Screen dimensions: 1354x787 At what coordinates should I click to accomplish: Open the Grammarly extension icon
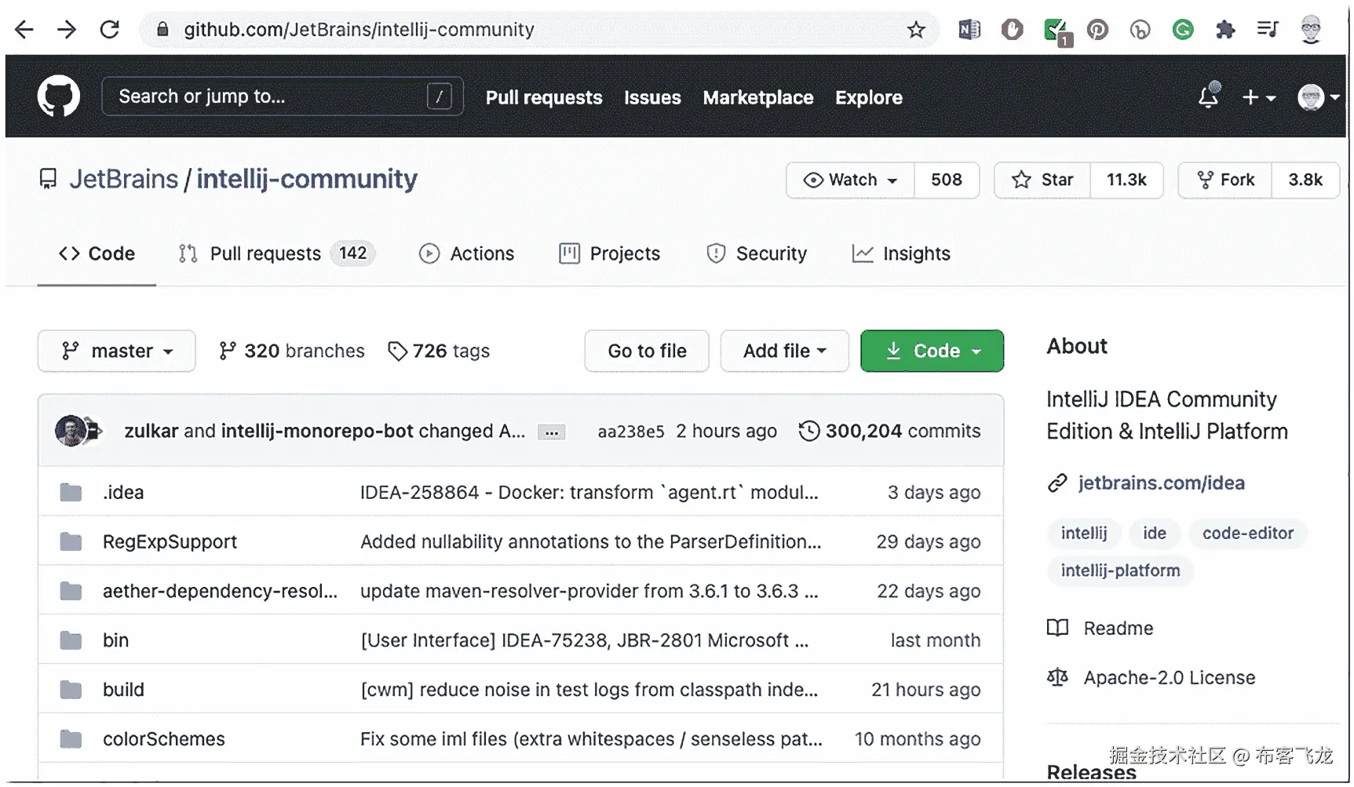click(1183, 30)
